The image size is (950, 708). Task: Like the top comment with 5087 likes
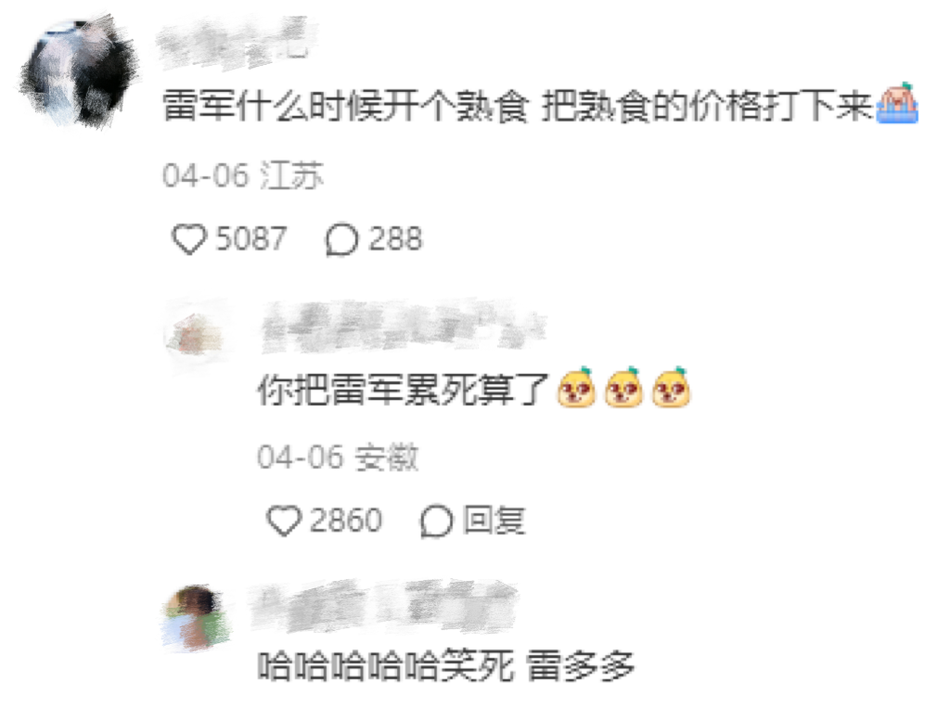tap(189, 238)
